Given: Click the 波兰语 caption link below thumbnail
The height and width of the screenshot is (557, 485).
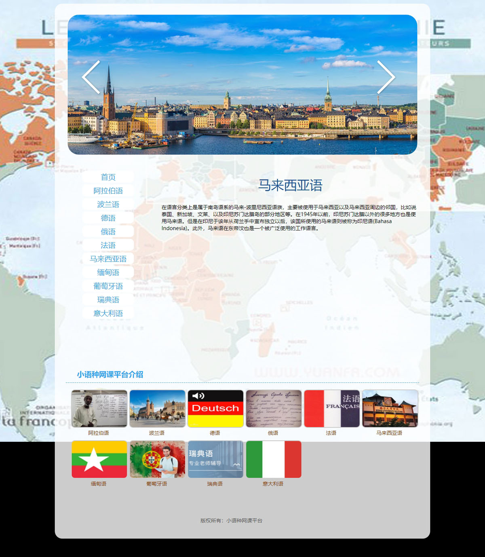Looking at the screenshot, I should pyautogui.click(x=157, y=433).
